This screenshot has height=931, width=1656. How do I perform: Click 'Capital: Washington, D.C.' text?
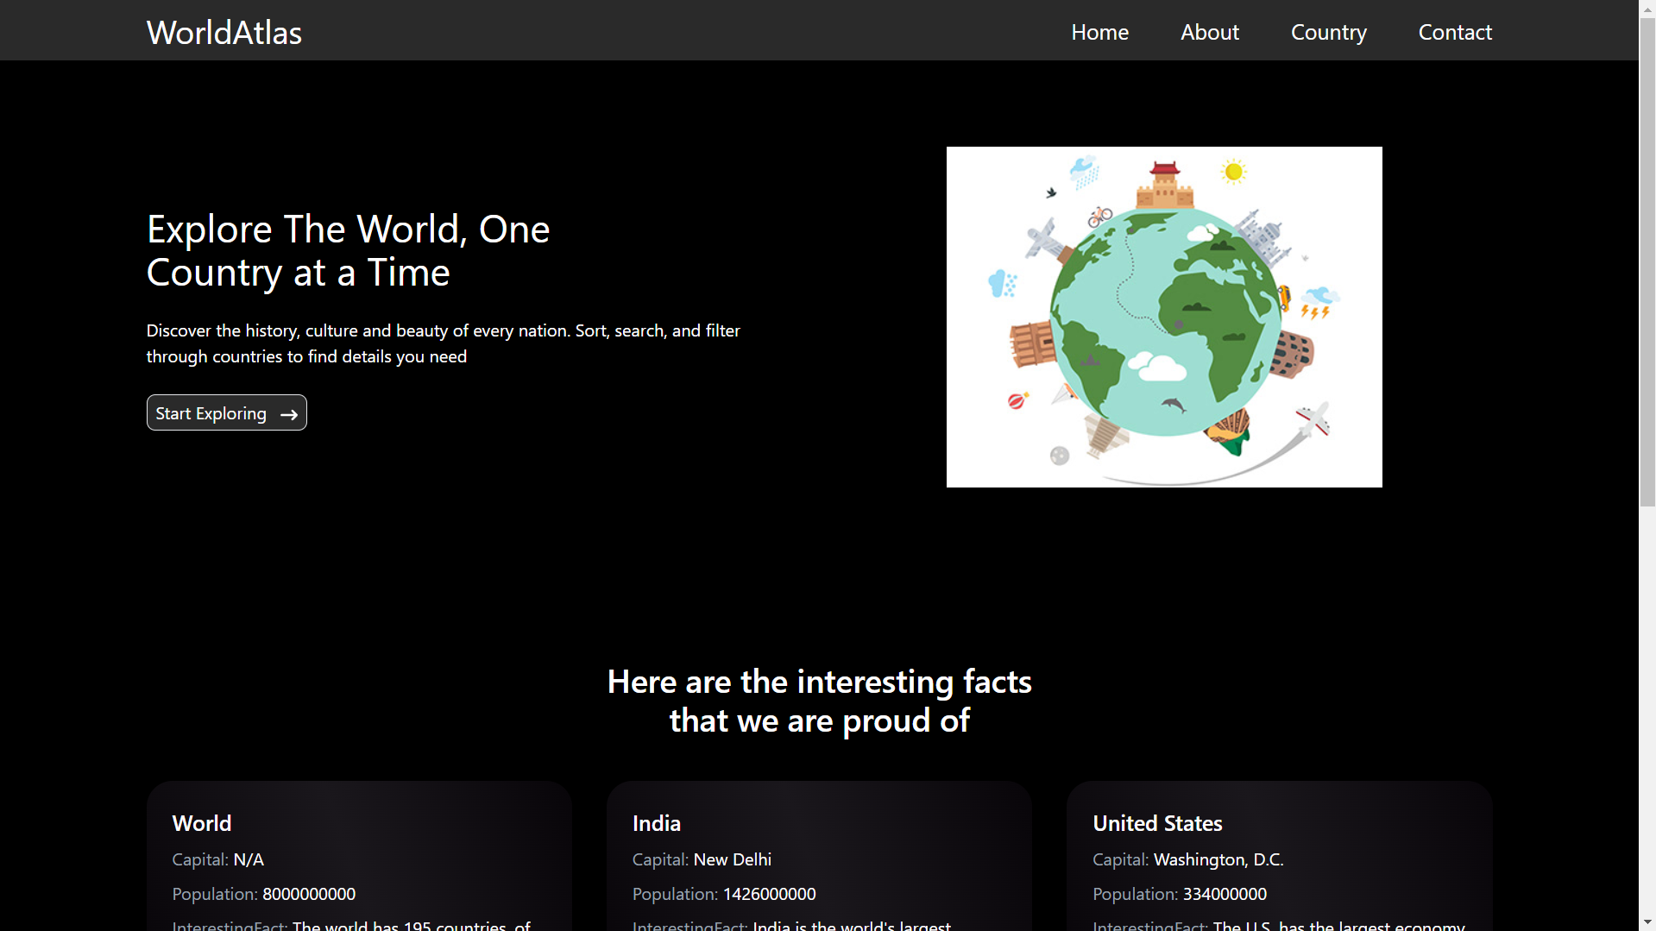[x=1188, y=859]
